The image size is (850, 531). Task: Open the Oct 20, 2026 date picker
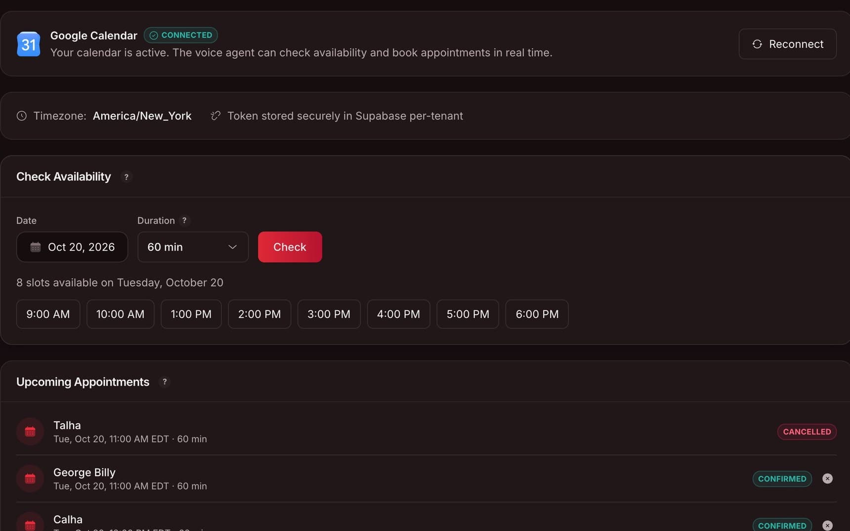click(72, 247)
